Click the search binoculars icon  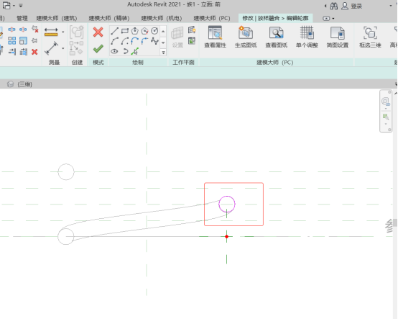(334, 6)
